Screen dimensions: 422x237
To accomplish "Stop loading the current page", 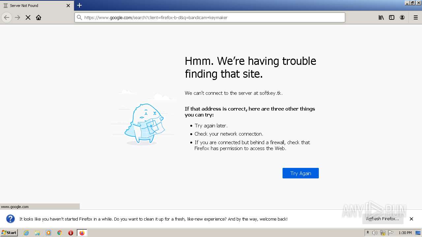I will [28, 17].
